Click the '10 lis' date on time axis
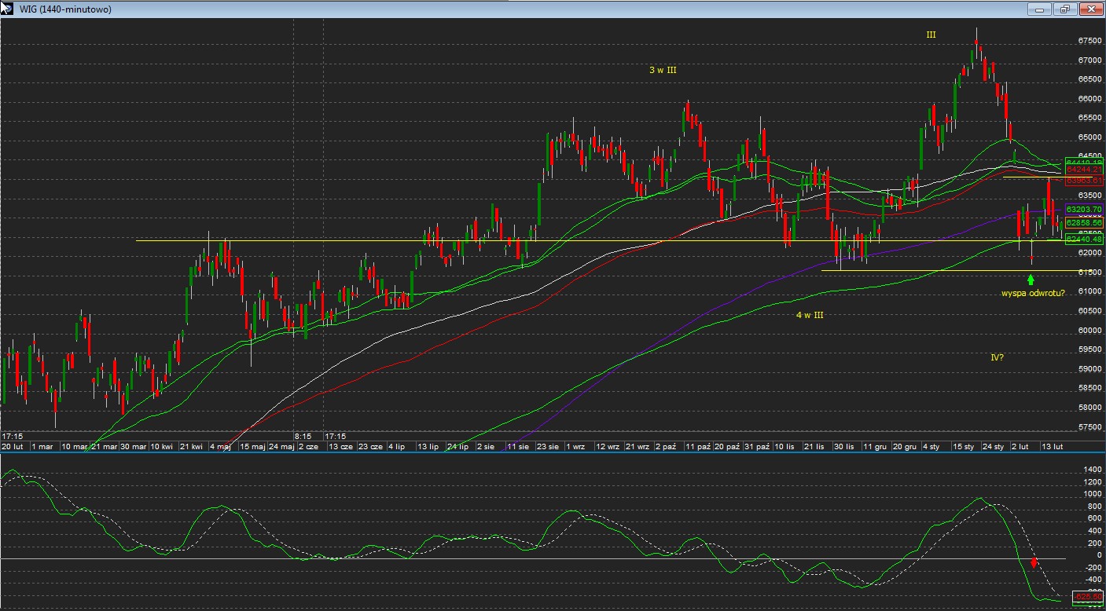This screenshot has width=1106, height=611. 784,446
